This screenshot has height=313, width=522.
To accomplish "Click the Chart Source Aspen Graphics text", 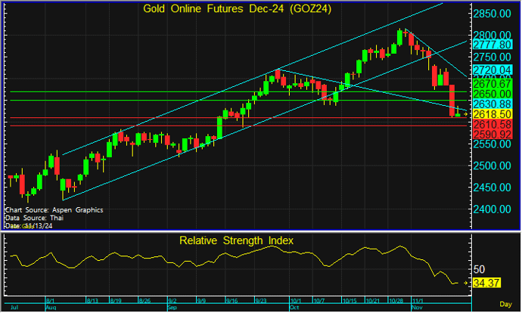I will coord(53,209).
